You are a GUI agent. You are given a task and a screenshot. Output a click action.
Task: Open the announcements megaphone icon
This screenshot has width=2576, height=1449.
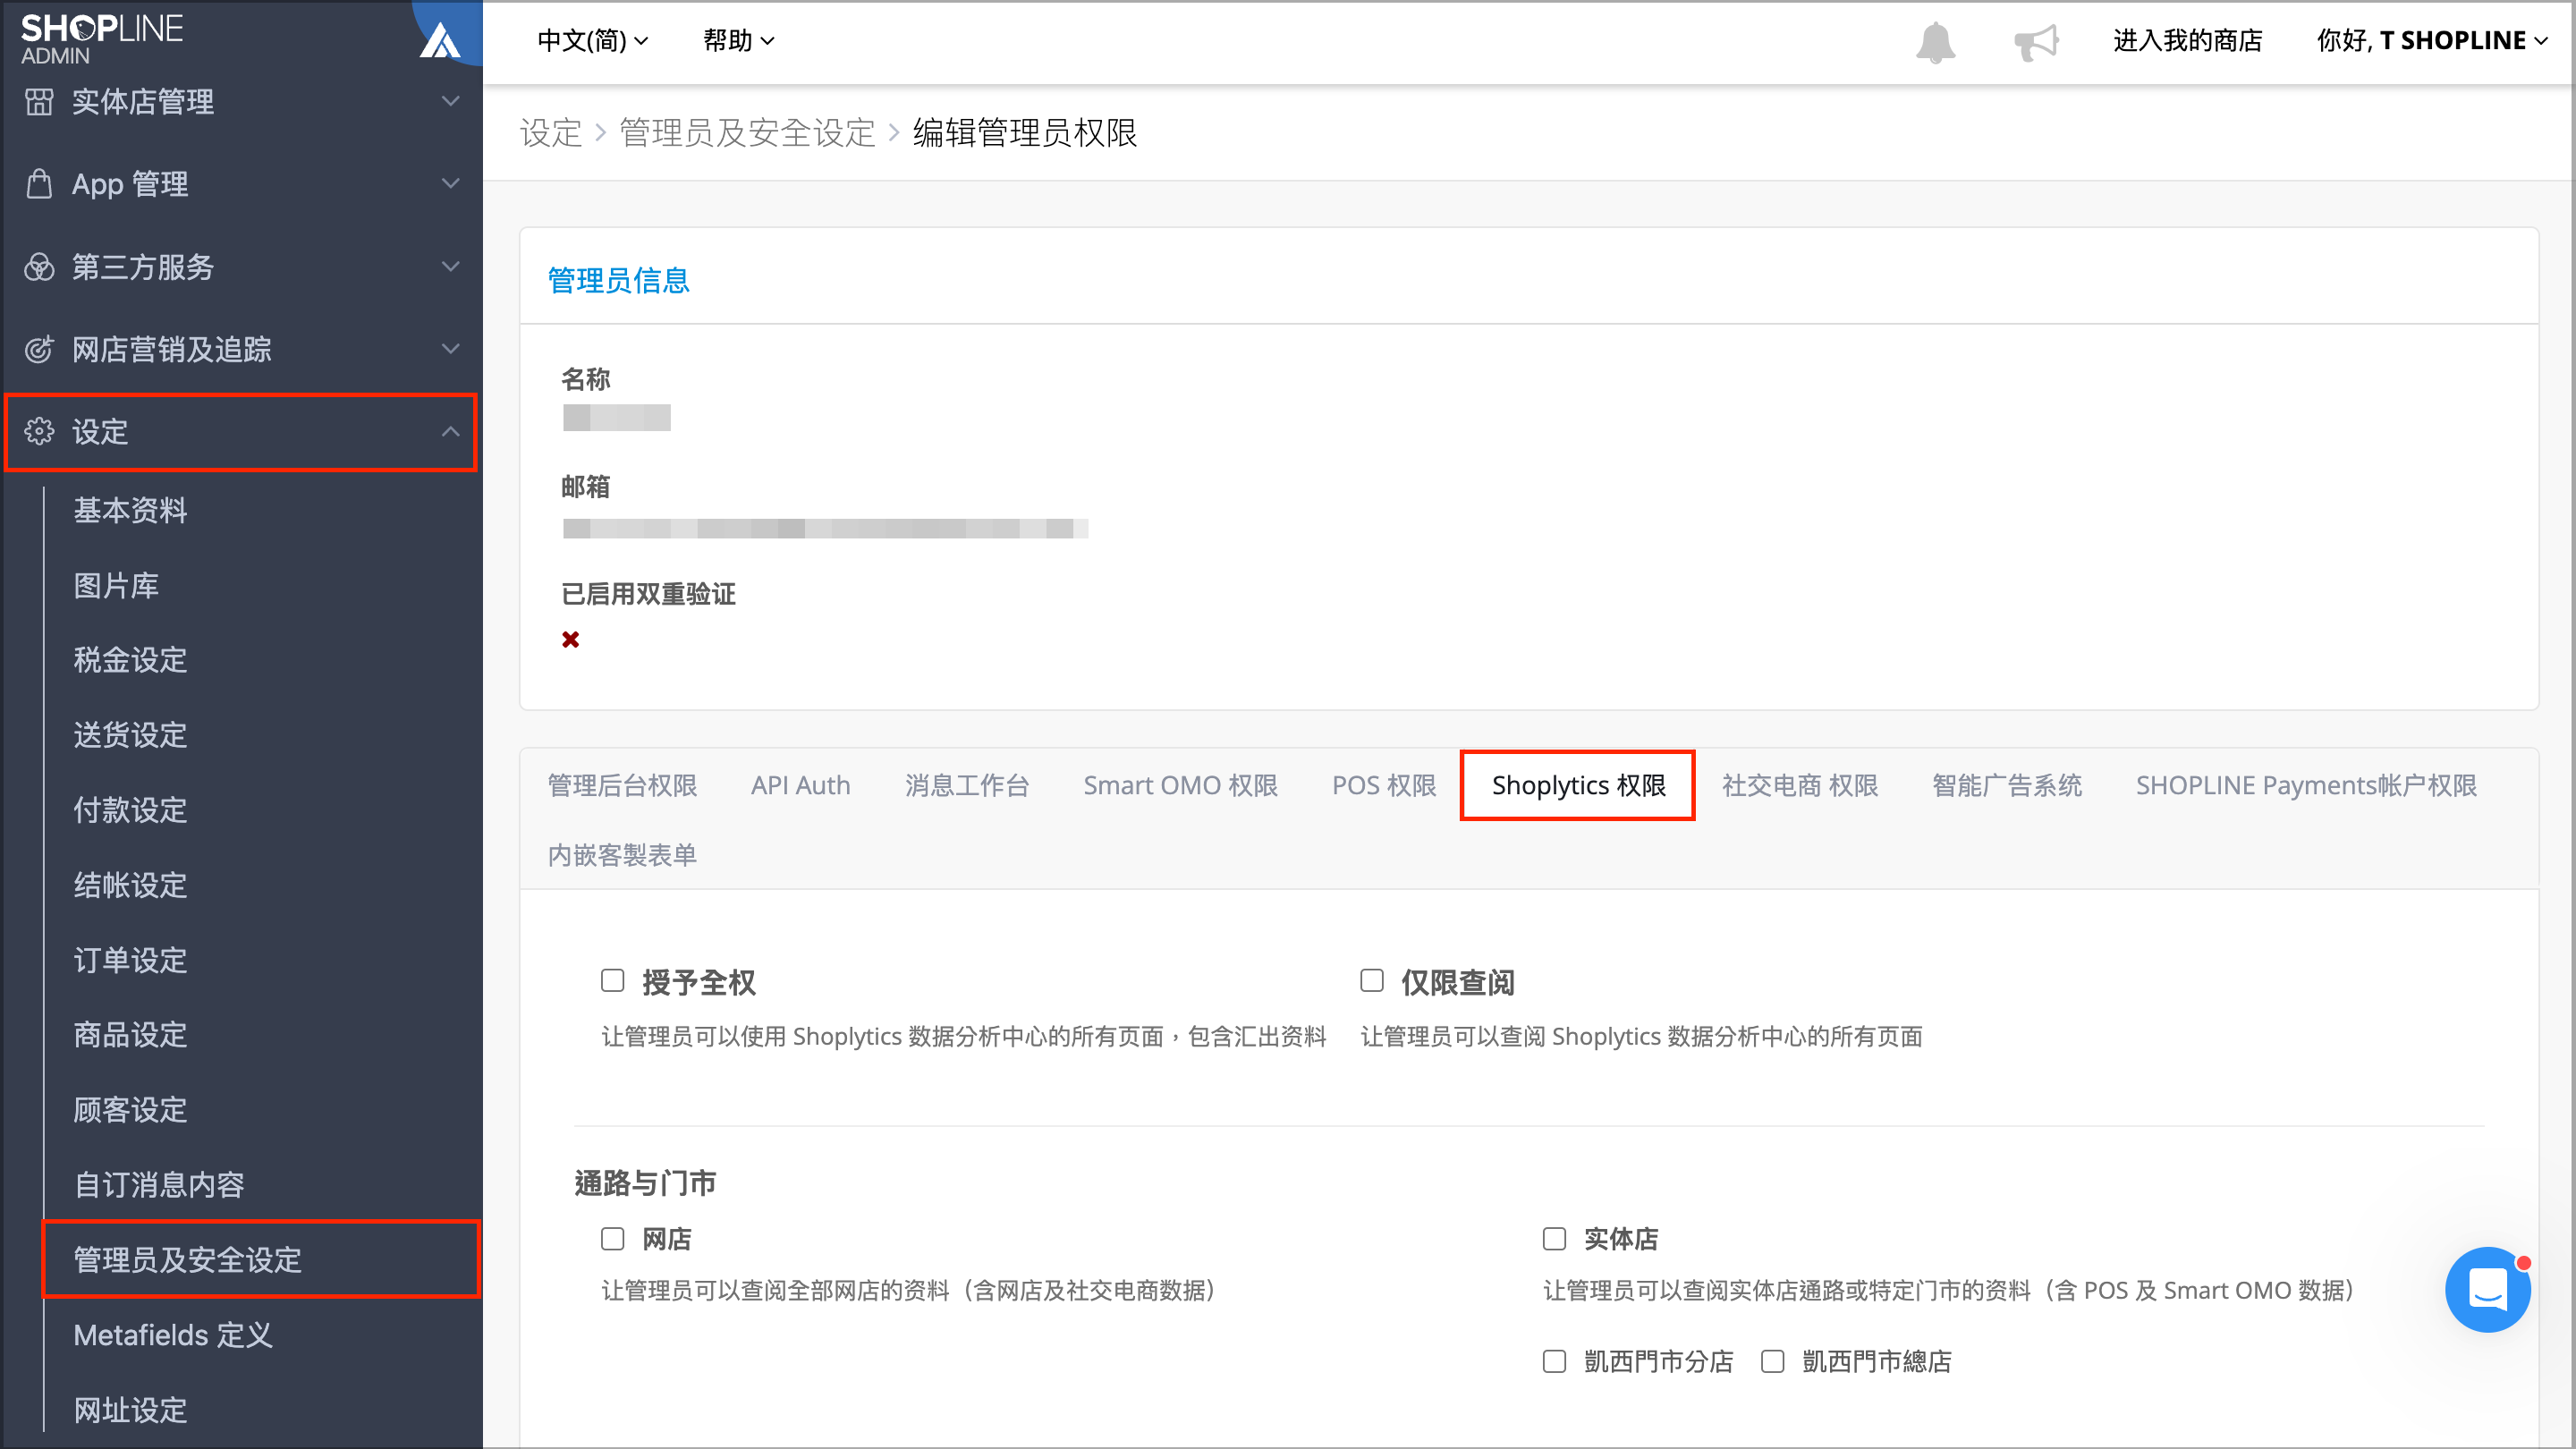(x=2036, y=41)
